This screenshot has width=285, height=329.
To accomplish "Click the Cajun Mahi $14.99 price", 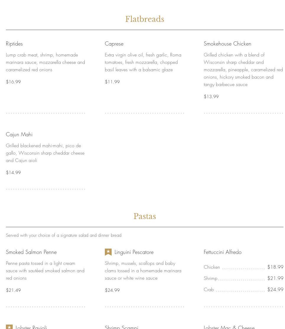I will (x=13, y=173).
